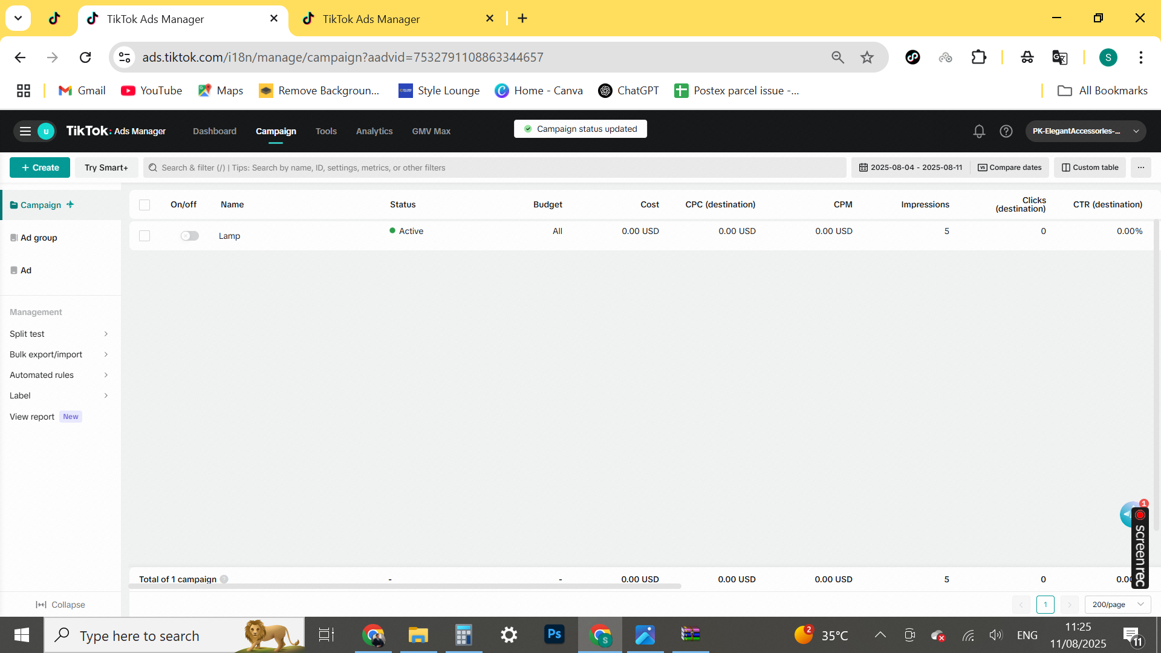Viewport: 1161px width, 653px height.
Task: Click the Try Smart+ button
Action: click(x=106, y=167)
